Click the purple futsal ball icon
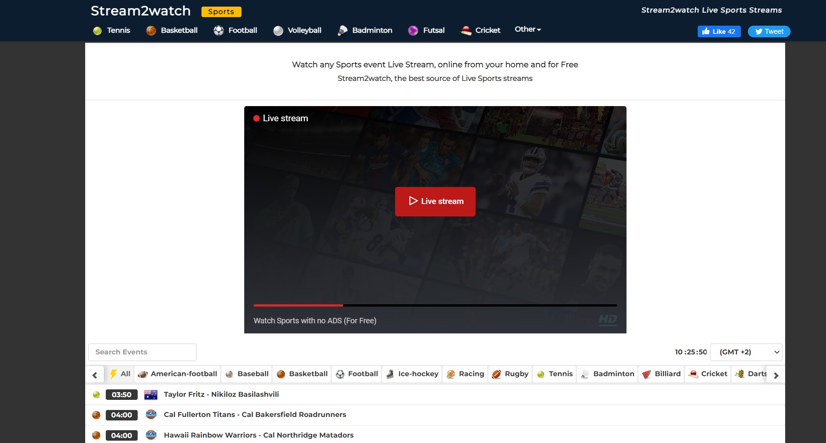The width and height of the screenshot is (826, 443). click(413, 31)
